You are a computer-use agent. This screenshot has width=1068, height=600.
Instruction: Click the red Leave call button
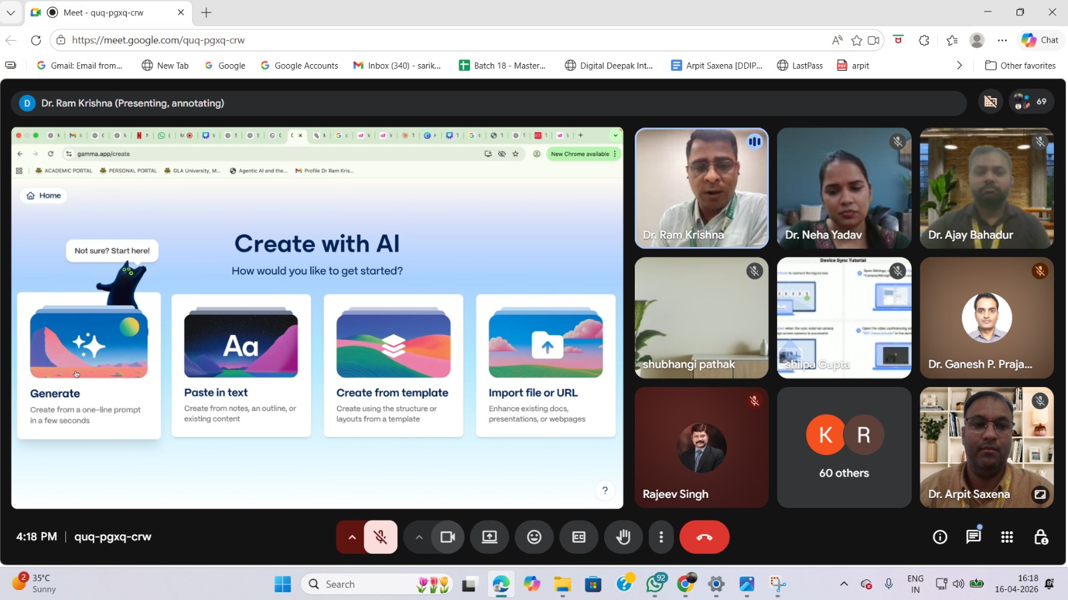(704, 537)
